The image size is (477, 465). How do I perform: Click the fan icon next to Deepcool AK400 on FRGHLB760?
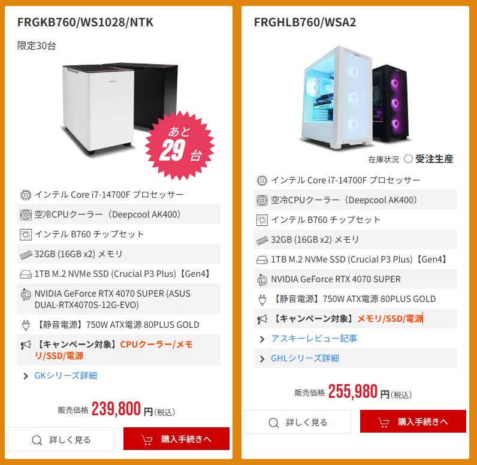[x=262, y=200]
